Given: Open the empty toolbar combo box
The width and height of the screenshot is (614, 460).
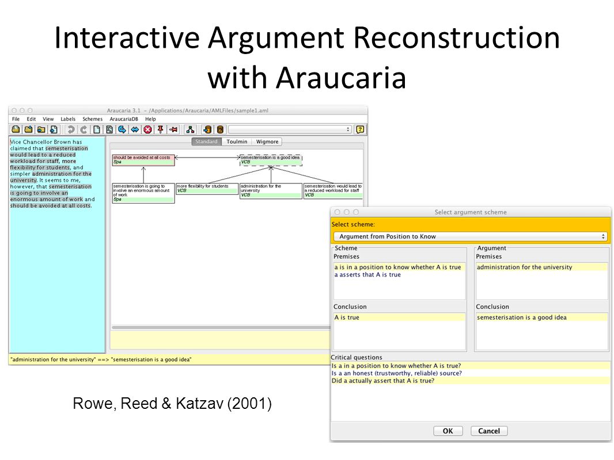Looking at the screenshot, I should point(290,129).
